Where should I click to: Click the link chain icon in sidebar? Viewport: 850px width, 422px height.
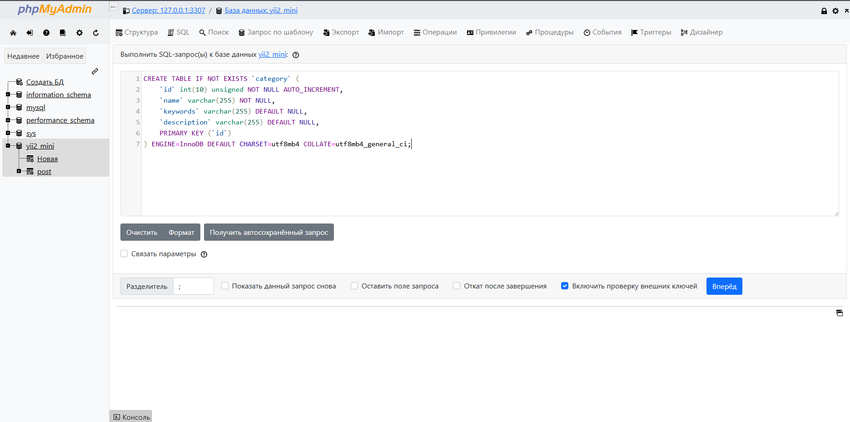pyautogui.click(x=95, y=71)
